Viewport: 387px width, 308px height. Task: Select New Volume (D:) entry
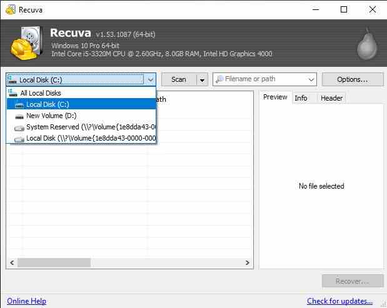(x=81, y=116)
